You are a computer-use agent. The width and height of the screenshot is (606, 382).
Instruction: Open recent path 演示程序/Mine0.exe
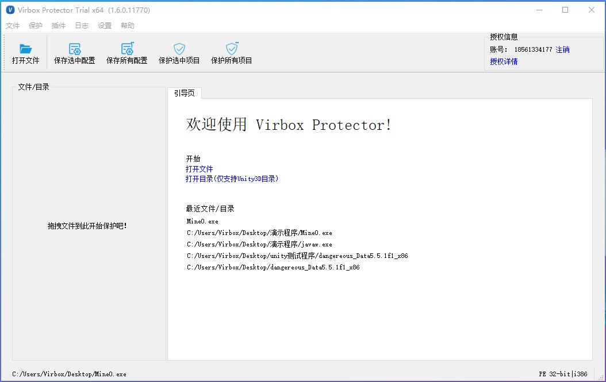coord(259,233)
